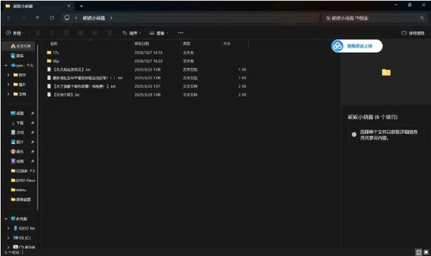Go up one folder level
This screenshot has height=256, width=431.
[37, 18]
